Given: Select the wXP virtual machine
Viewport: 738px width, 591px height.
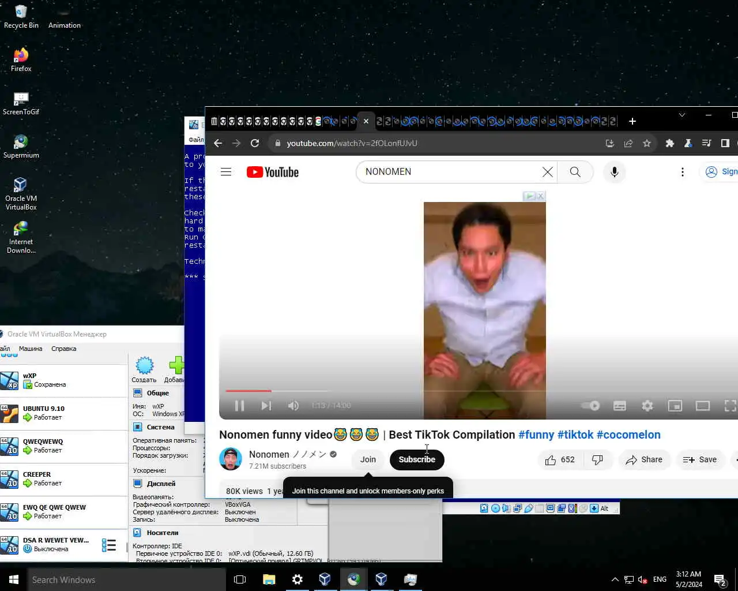Looking at the screenshot, I should tap(63, 380).
